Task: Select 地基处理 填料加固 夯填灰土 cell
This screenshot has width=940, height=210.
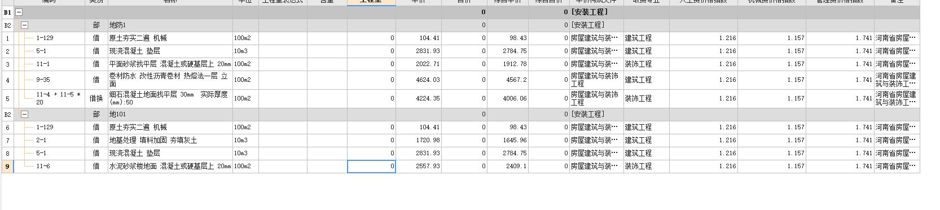Action: click(170, 141)
